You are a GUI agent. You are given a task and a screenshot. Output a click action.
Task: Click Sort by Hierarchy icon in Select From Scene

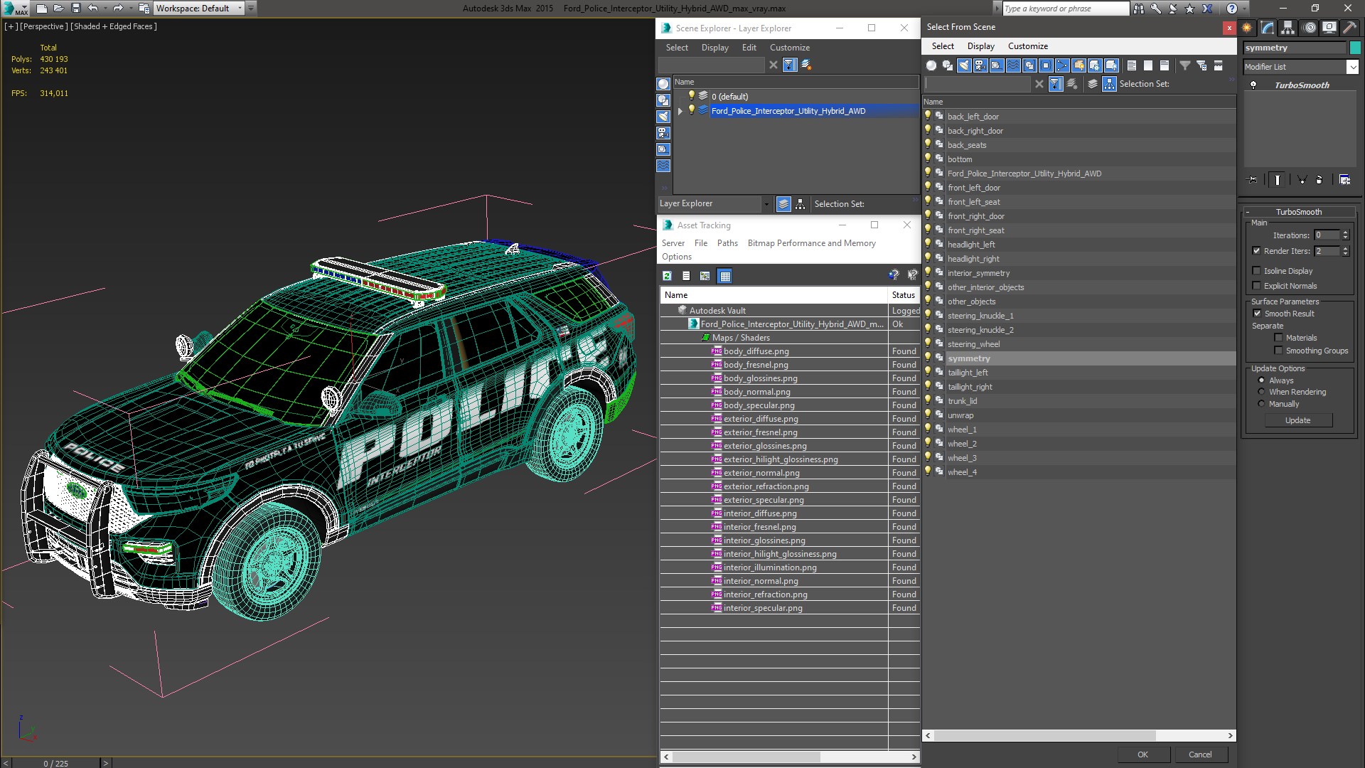coord(1109,84)
